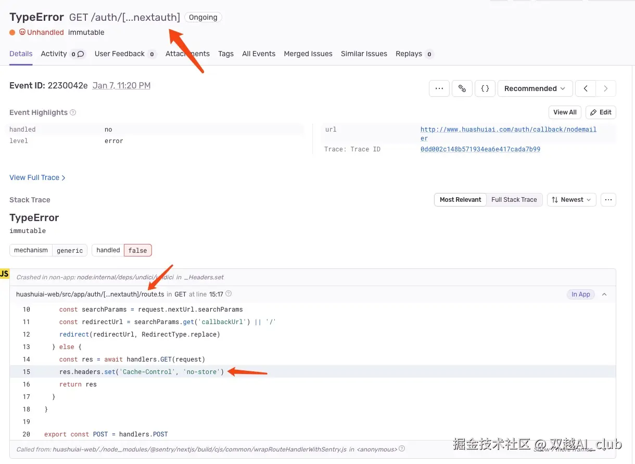The image size is (635, 464).
Task: Select the Most Relevant stack trace option
Action: click(x=460, y=199)
